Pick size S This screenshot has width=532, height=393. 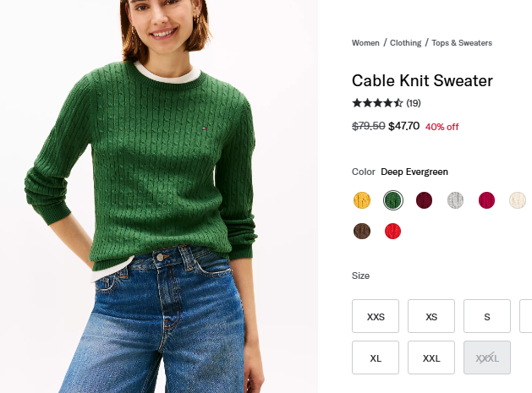pyautogui.click(x=487, y=317)
